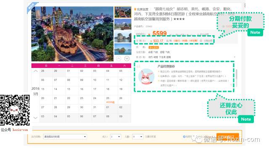Viewport: 269px width, 151px height.
Task: Use the scrollbar in the product manager recommendation panel
Action: tap(237, 75)
